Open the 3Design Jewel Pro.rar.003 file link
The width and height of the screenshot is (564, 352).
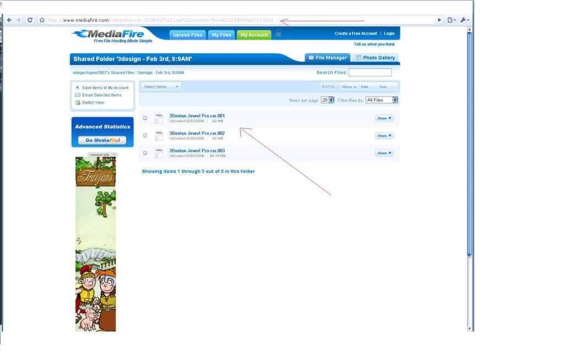(x=197, y=151)
